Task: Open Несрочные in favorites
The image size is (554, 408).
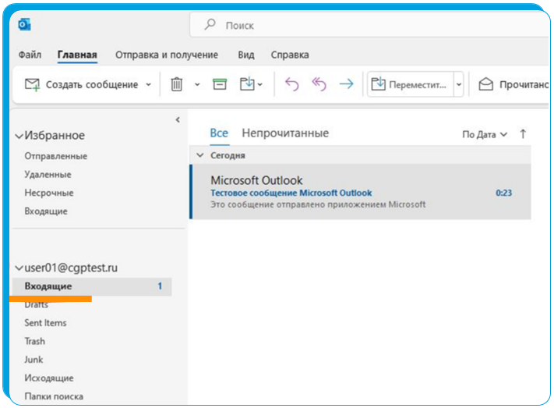Action: [49, 193]
